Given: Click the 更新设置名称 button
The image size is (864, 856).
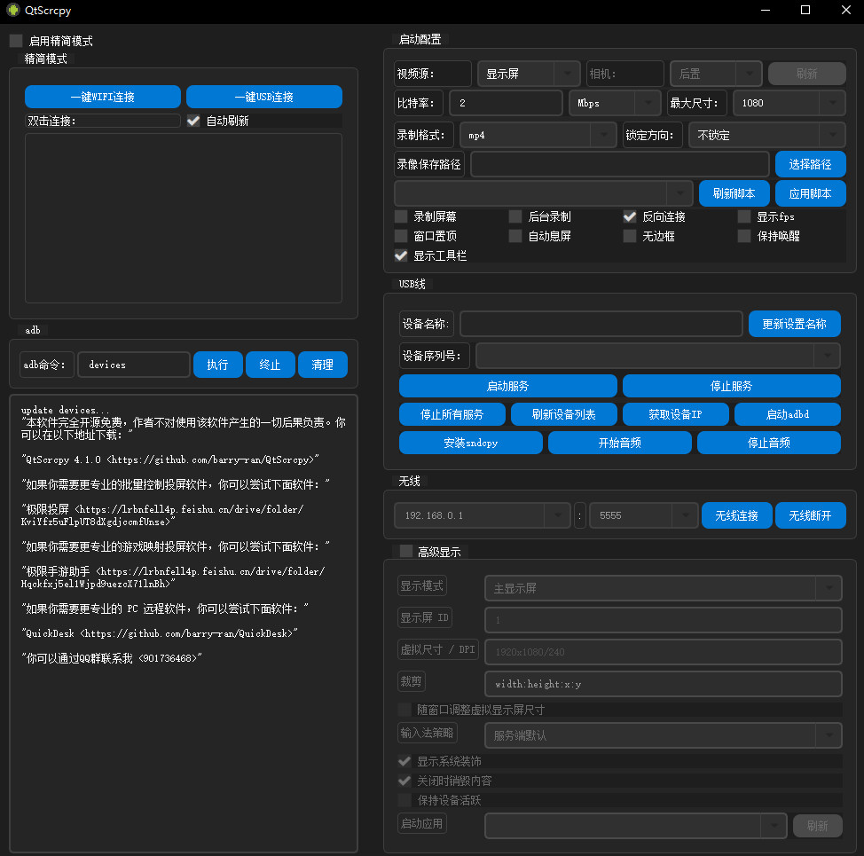Looking at the screenshot, I should [x=794, y=324].
